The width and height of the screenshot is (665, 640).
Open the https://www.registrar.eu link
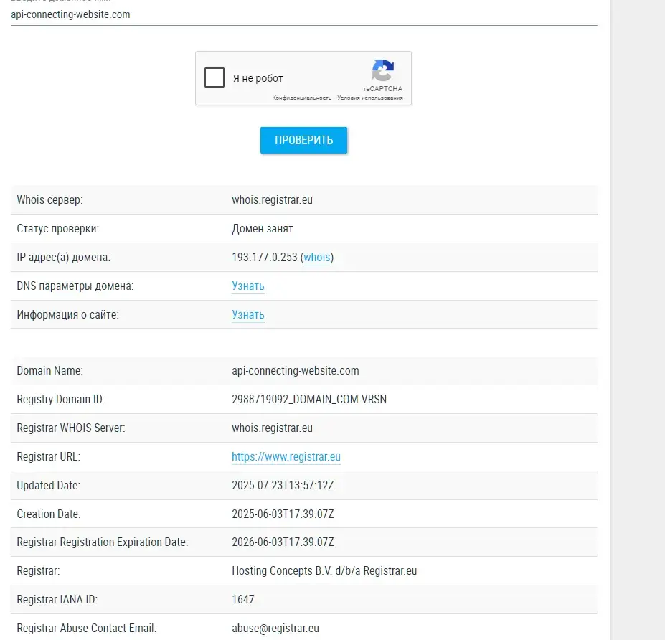(x=286, y=457)
